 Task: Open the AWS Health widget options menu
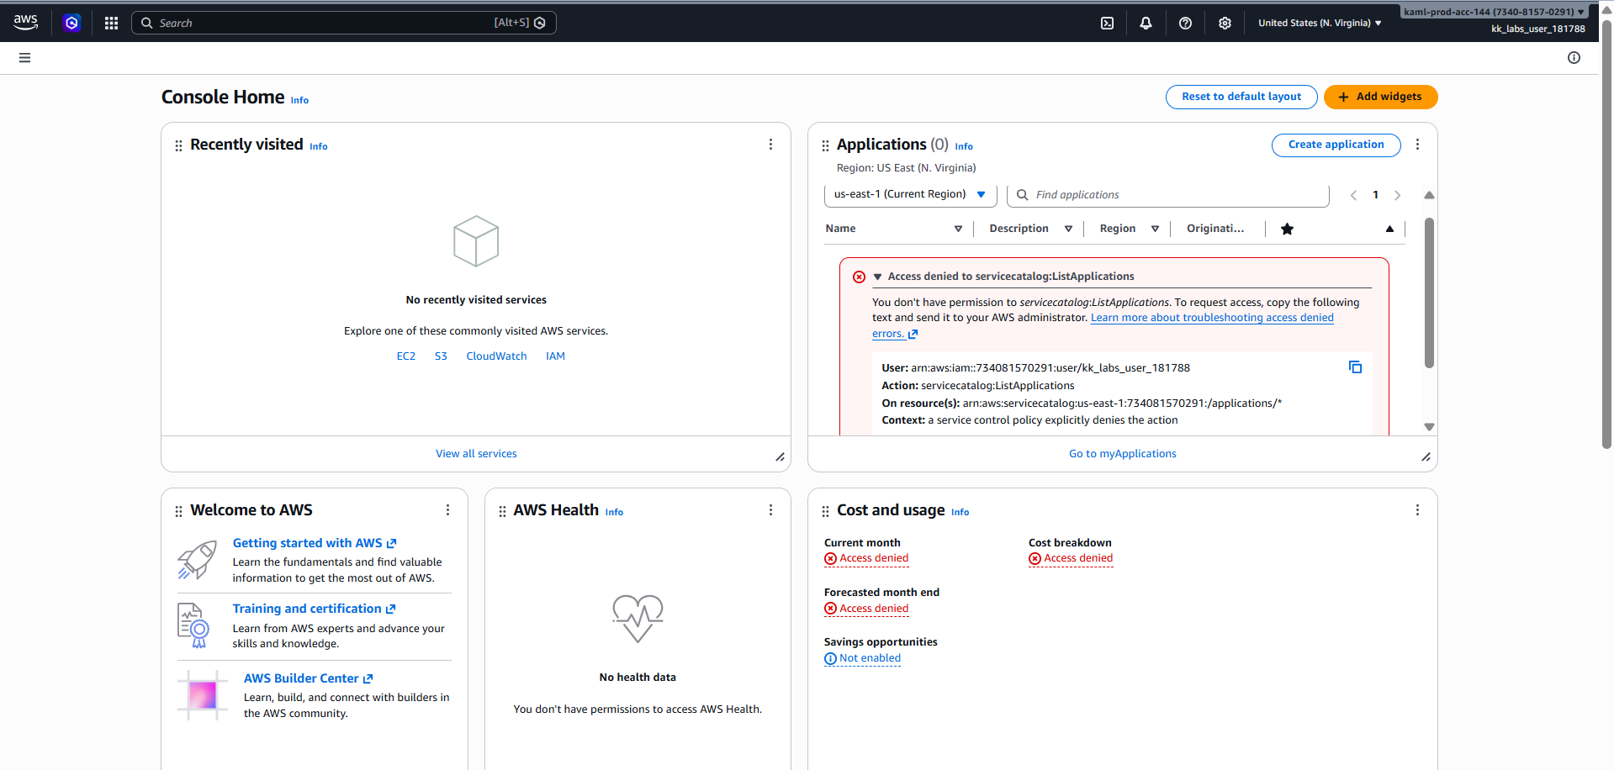click(770, 510)
